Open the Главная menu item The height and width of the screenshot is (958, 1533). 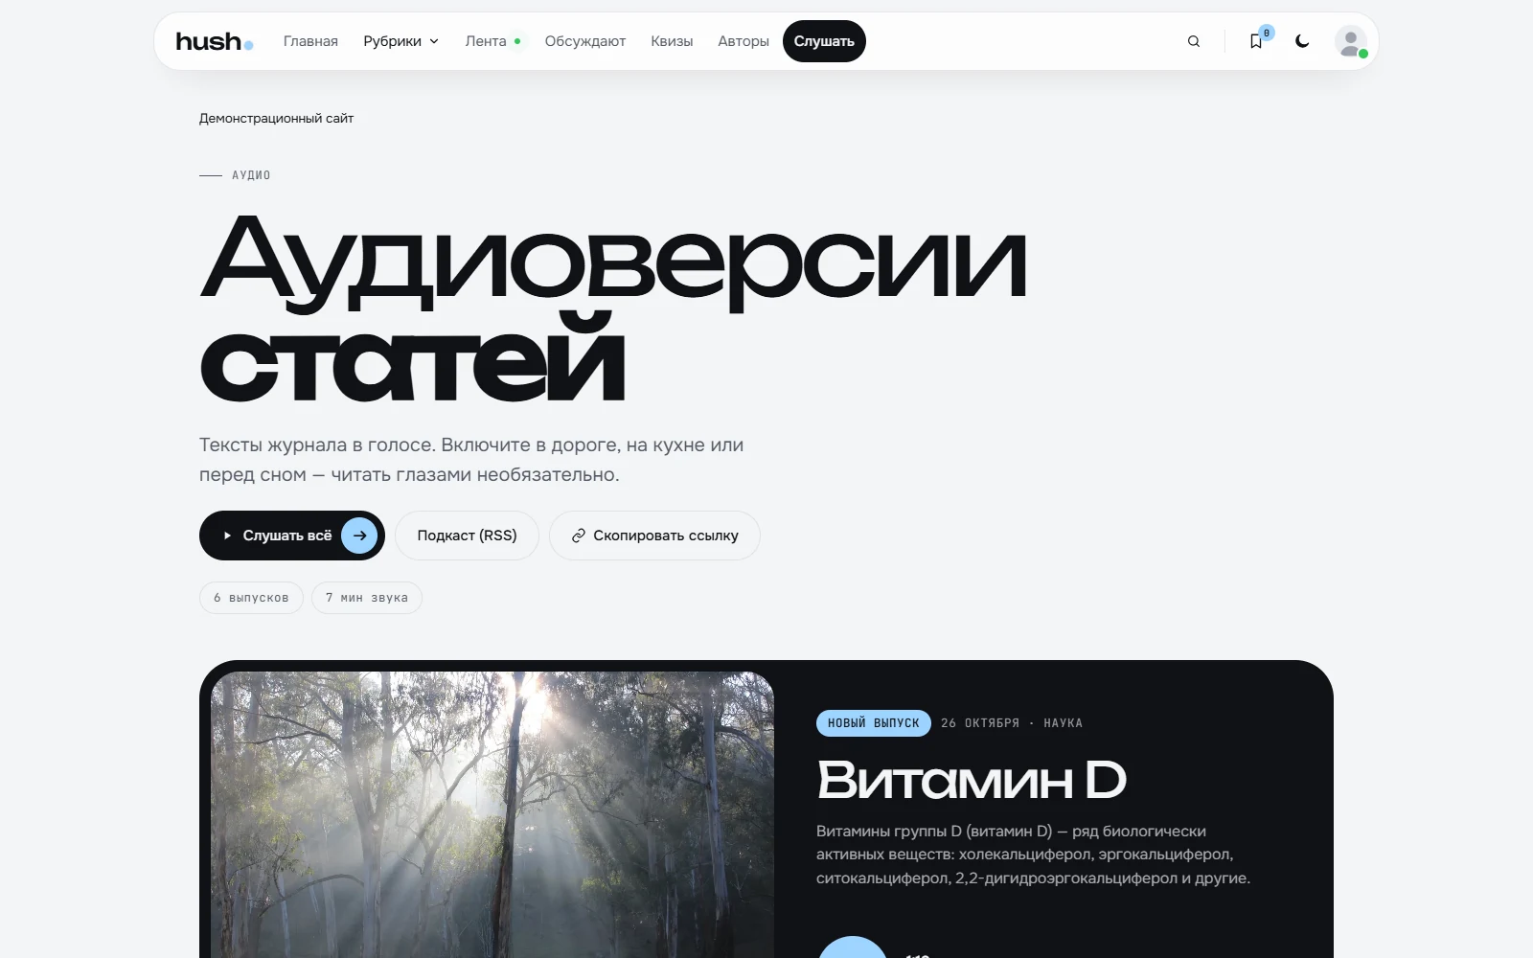(310, 41)
